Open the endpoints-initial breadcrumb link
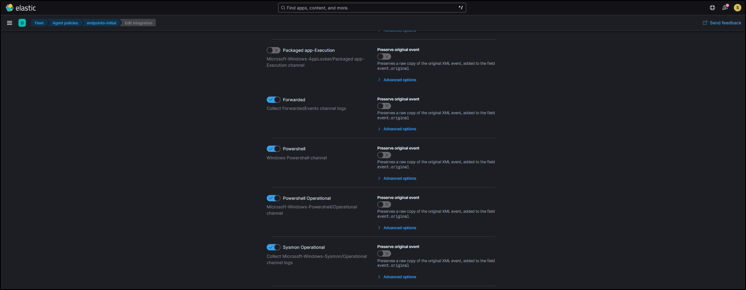This screenshot has width=746, height=290. click(x=101, y=23)
